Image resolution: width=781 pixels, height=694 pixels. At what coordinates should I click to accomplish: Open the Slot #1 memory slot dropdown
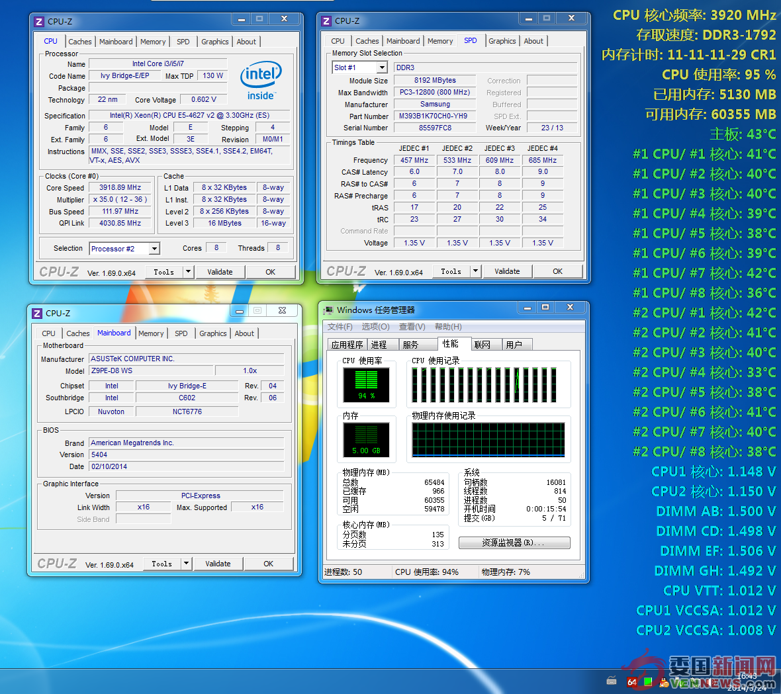tap(382, 67)
